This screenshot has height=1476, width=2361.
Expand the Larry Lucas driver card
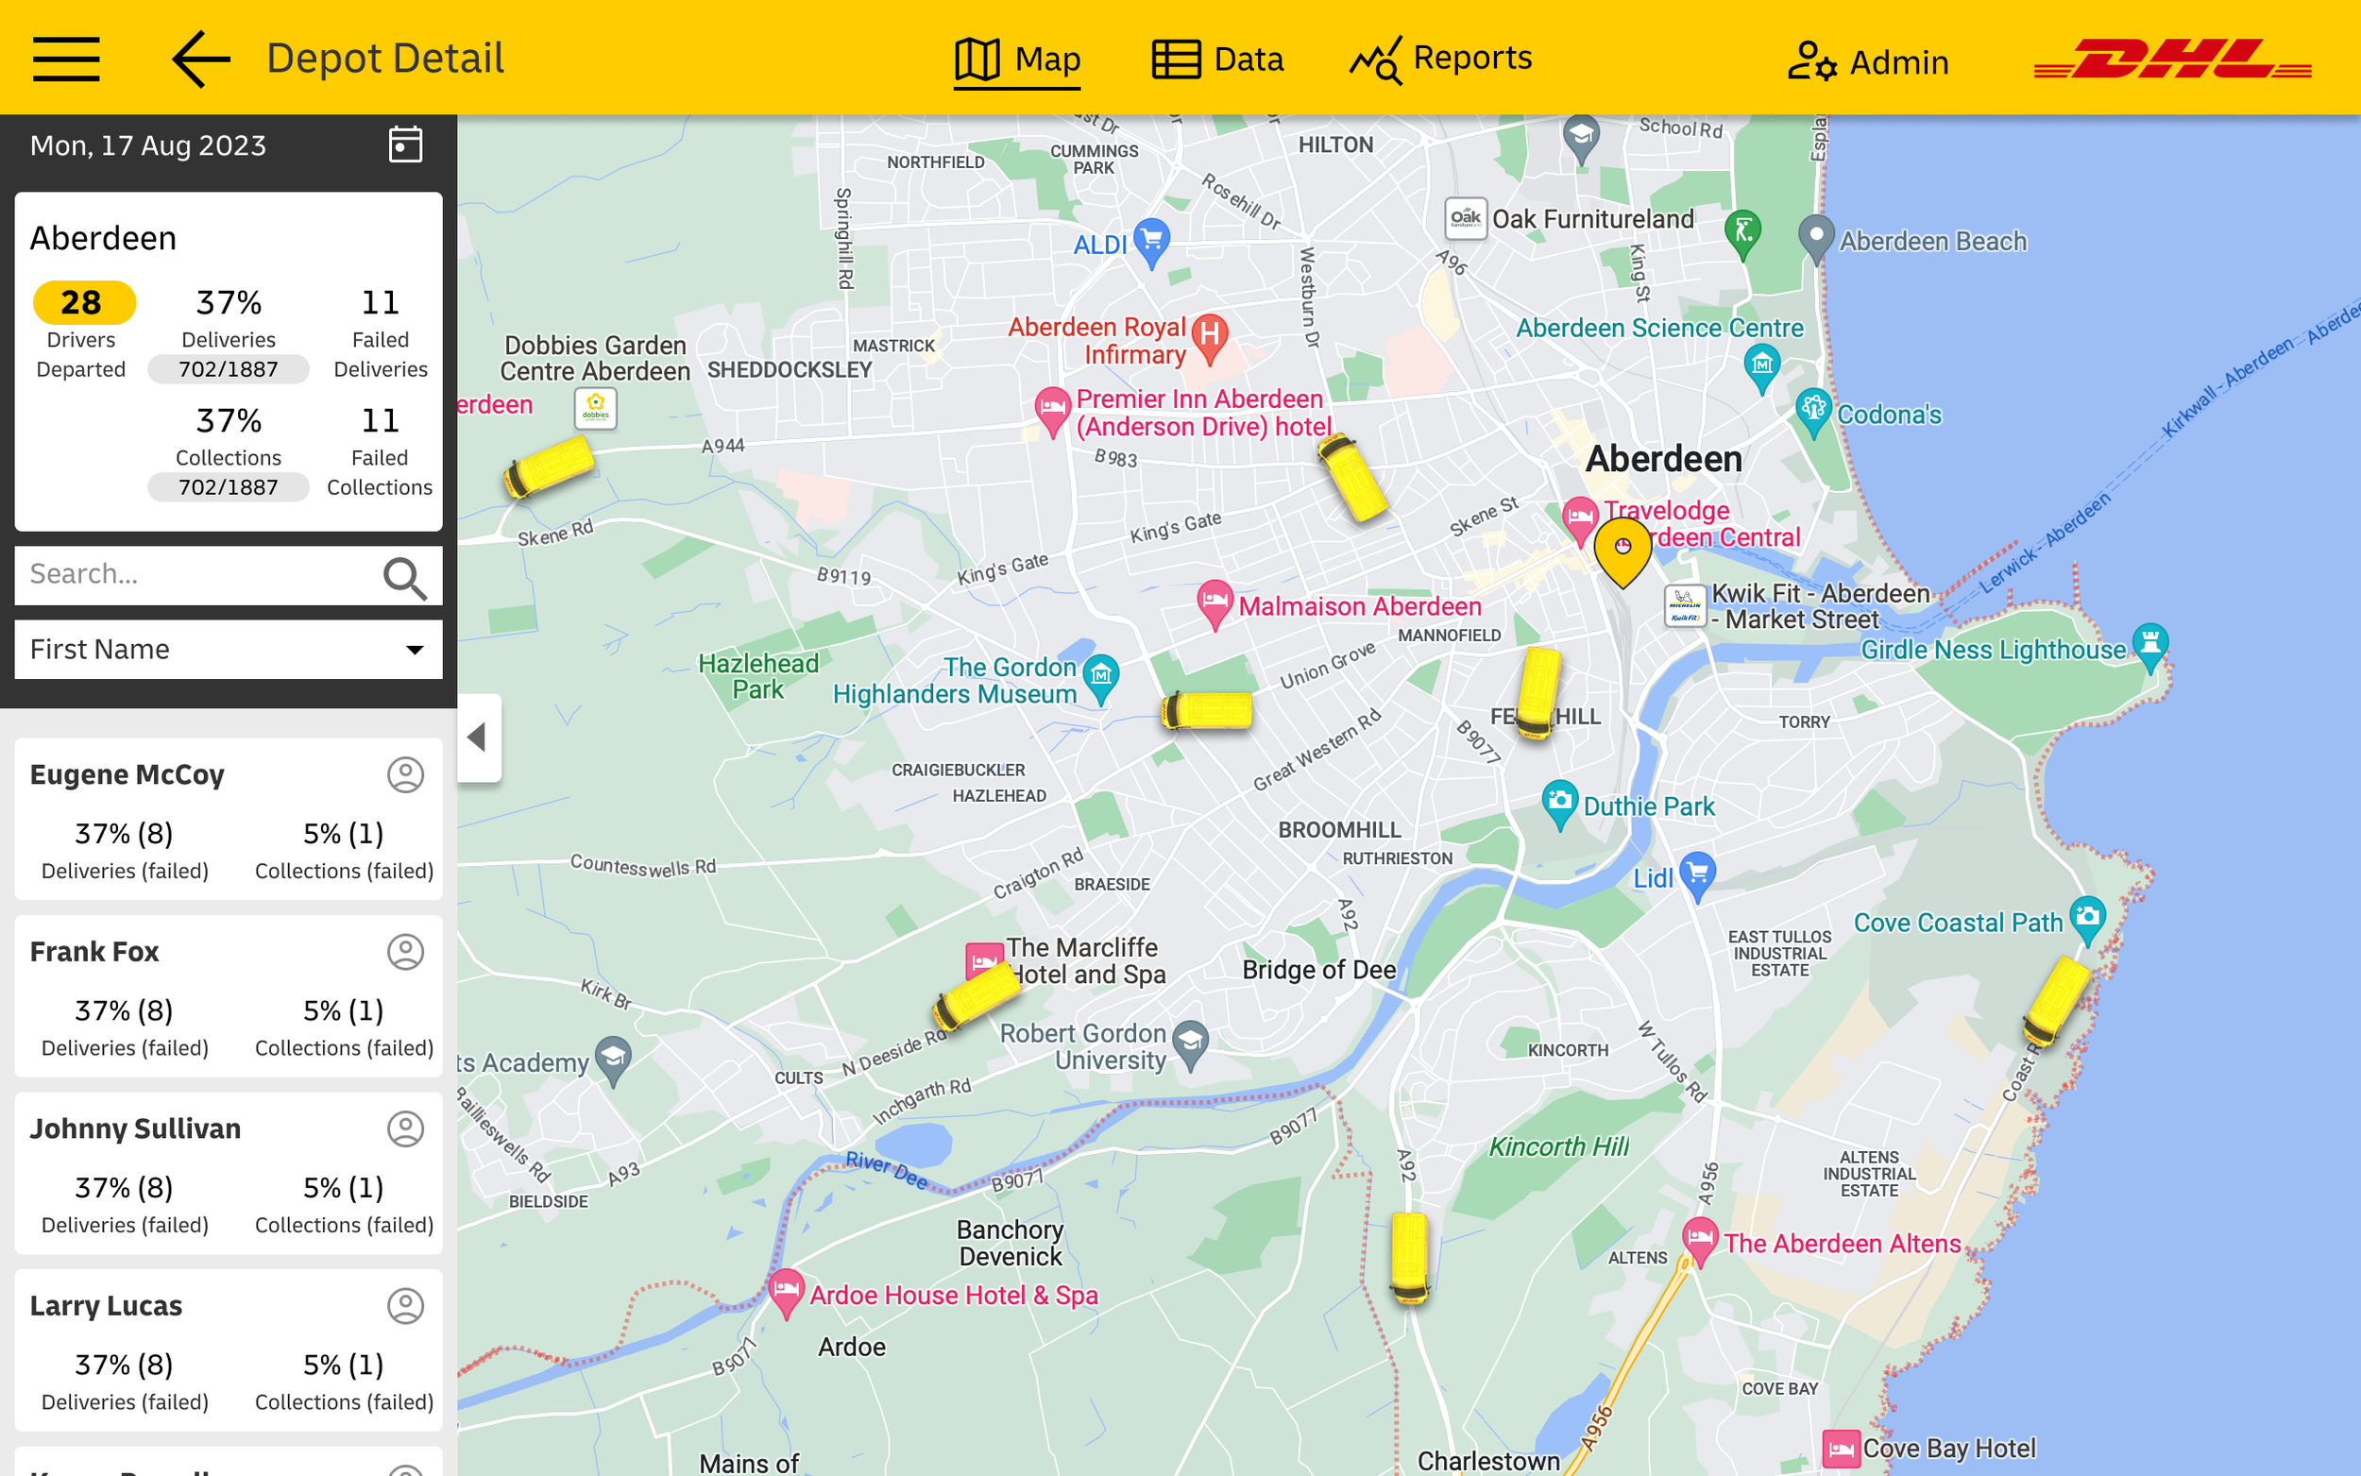tap(229, 1350)
